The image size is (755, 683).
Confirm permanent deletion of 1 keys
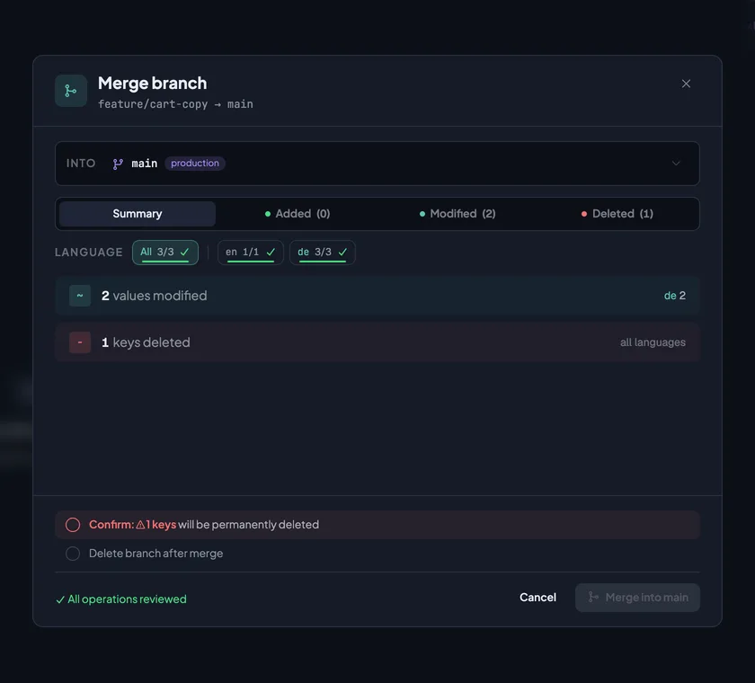pos(73,525)
